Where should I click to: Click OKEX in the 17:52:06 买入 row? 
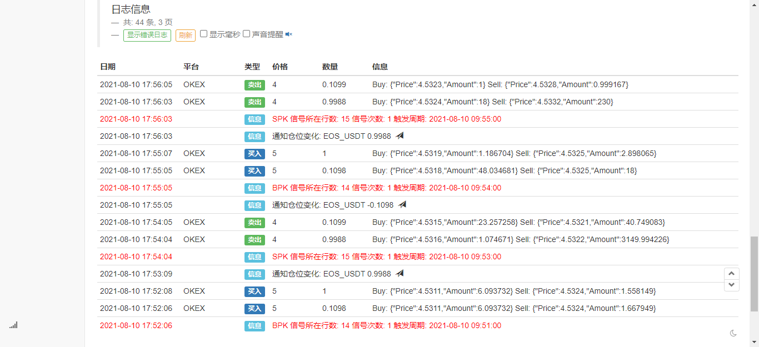click(194, 308)
